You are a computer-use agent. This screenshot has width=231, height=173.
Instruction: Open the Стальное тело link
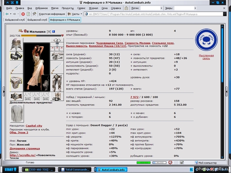163,43
